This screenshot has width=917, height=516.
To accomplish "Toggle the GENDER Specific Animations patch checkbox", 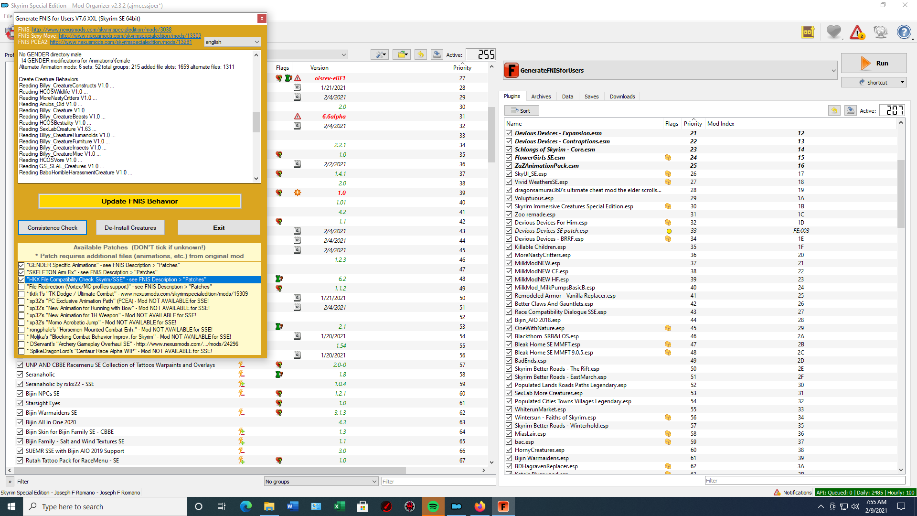I will point(21,265).
